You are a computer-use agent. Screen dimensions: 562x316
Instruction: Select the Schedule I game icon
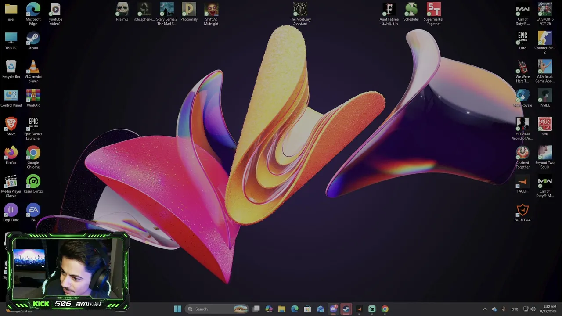pos(411,12)
